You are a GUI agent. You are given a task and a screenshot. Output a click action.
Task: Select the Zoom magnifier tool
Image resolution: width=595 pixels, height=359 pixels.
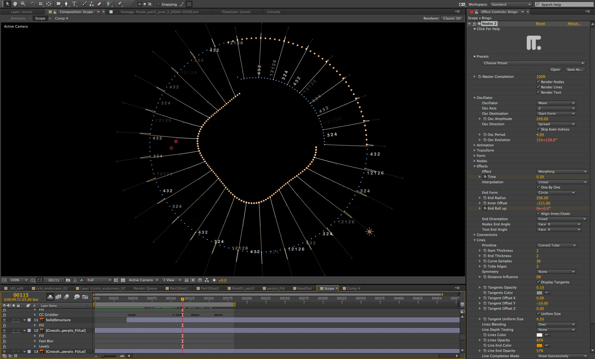coord(23,4)
